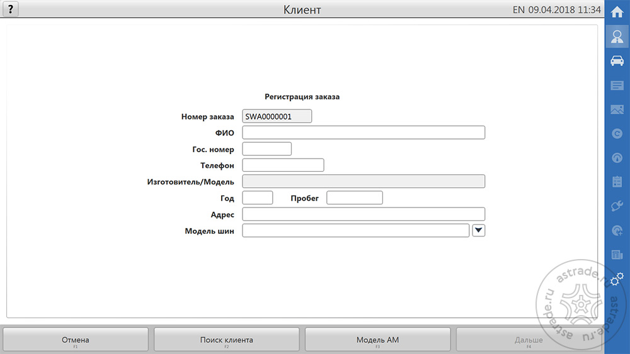This screenshot has height=354, width=630.
Task: Click the wrench adjustment icon in sidebar
Action: pos(617,206)
